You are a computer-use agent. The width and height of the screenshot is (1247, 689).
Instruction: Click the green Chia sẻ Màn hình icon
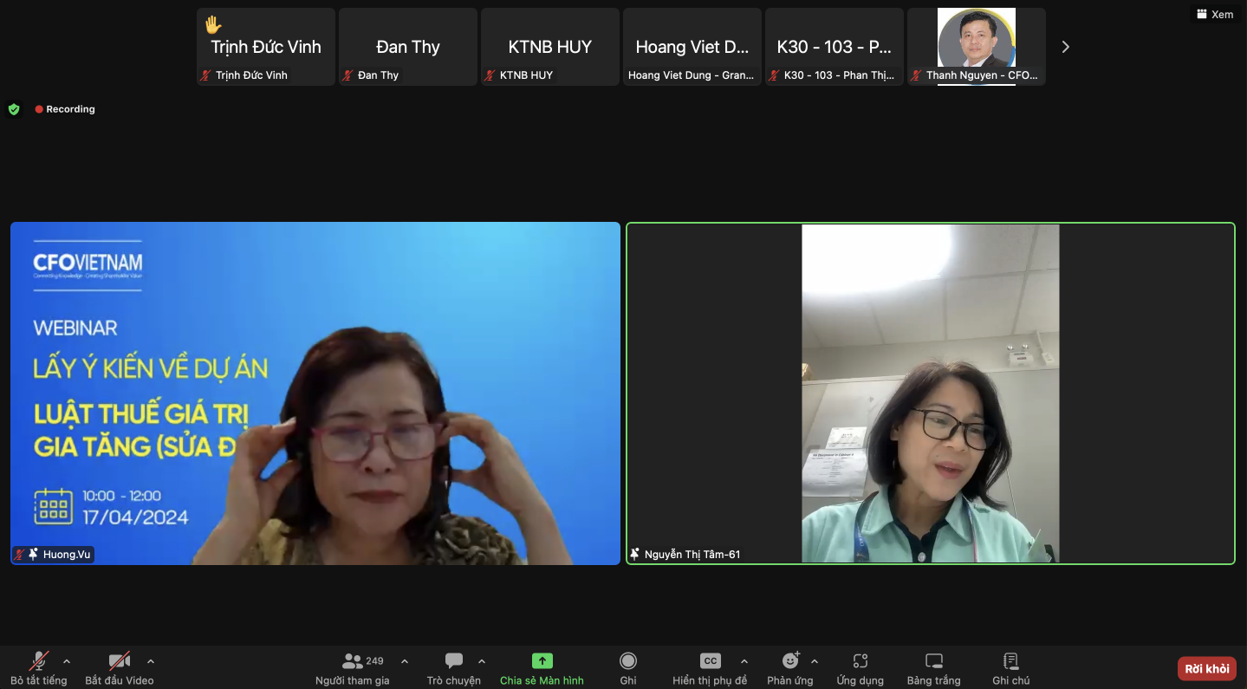click(x=542, y=661)
